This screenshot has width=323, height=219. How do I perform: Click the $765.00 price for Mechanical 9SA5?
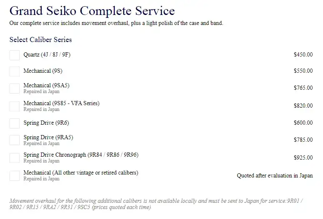(x=303, y=88)
